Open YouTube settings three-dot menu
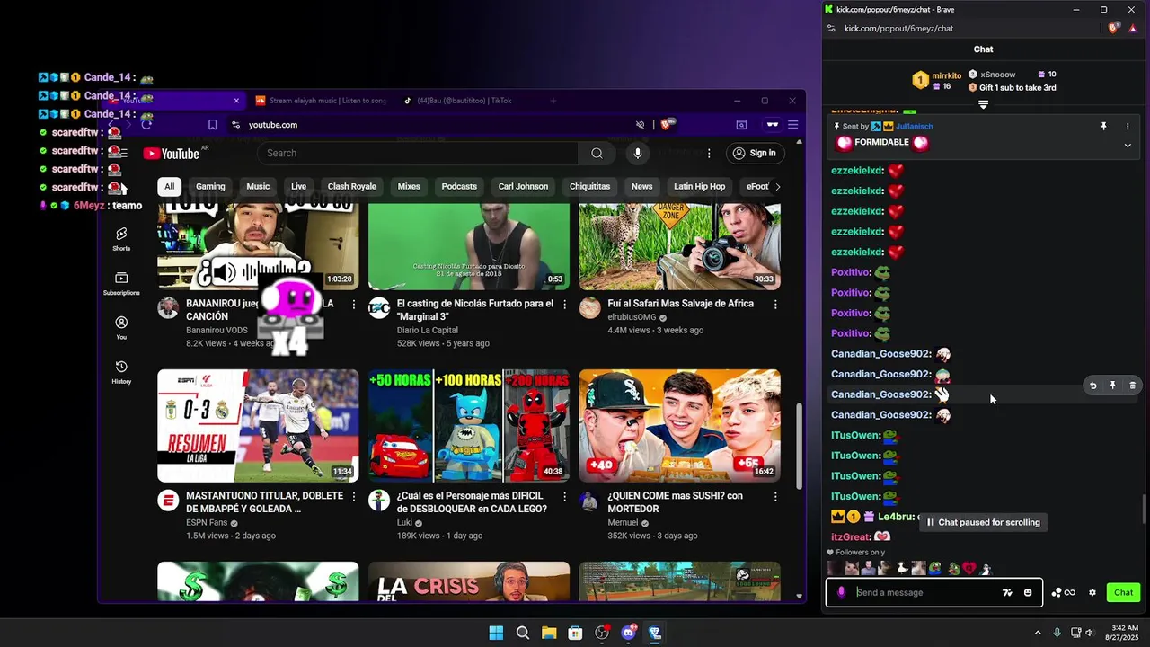The width and height of the screenshot is (1150, 647). (x=709, y=153)
